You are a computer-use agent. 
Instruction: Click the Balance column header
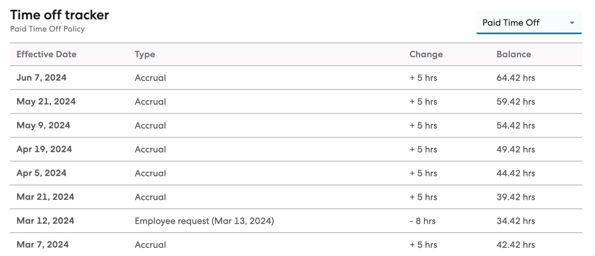(x=513, y=55)
